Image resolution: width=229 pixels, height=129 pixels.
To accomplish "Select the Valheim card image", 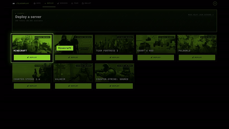I will [73, 73].
